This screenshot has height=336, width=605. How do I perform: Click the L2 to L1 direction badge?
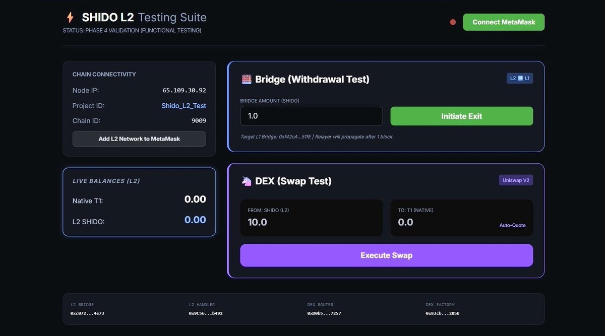(x=520, y=78)
